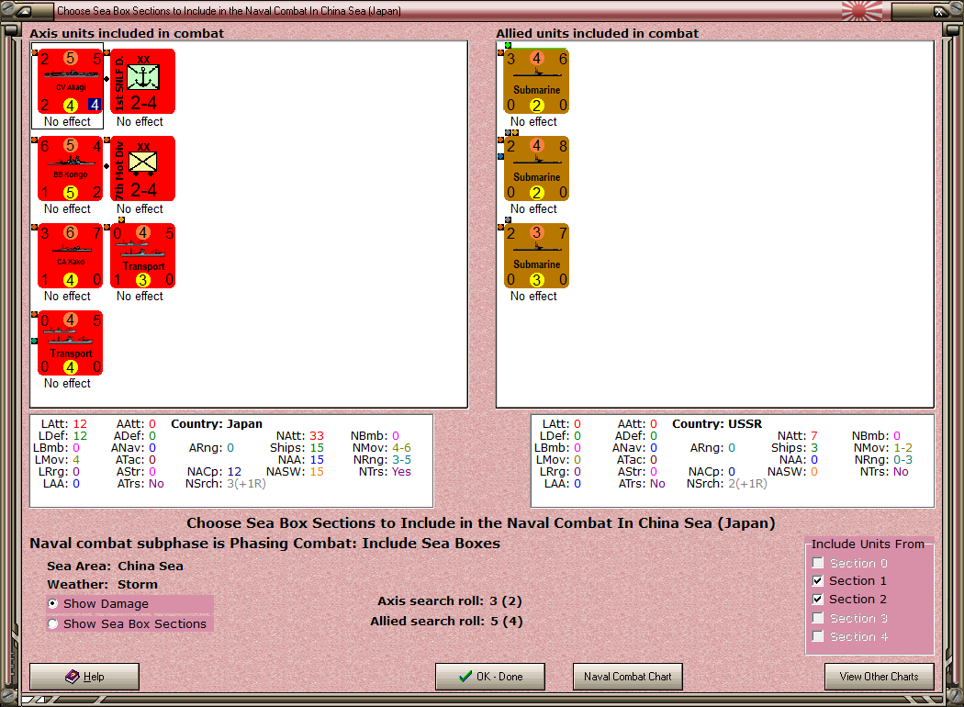Click the Axis search roll text

click(450, 600)
